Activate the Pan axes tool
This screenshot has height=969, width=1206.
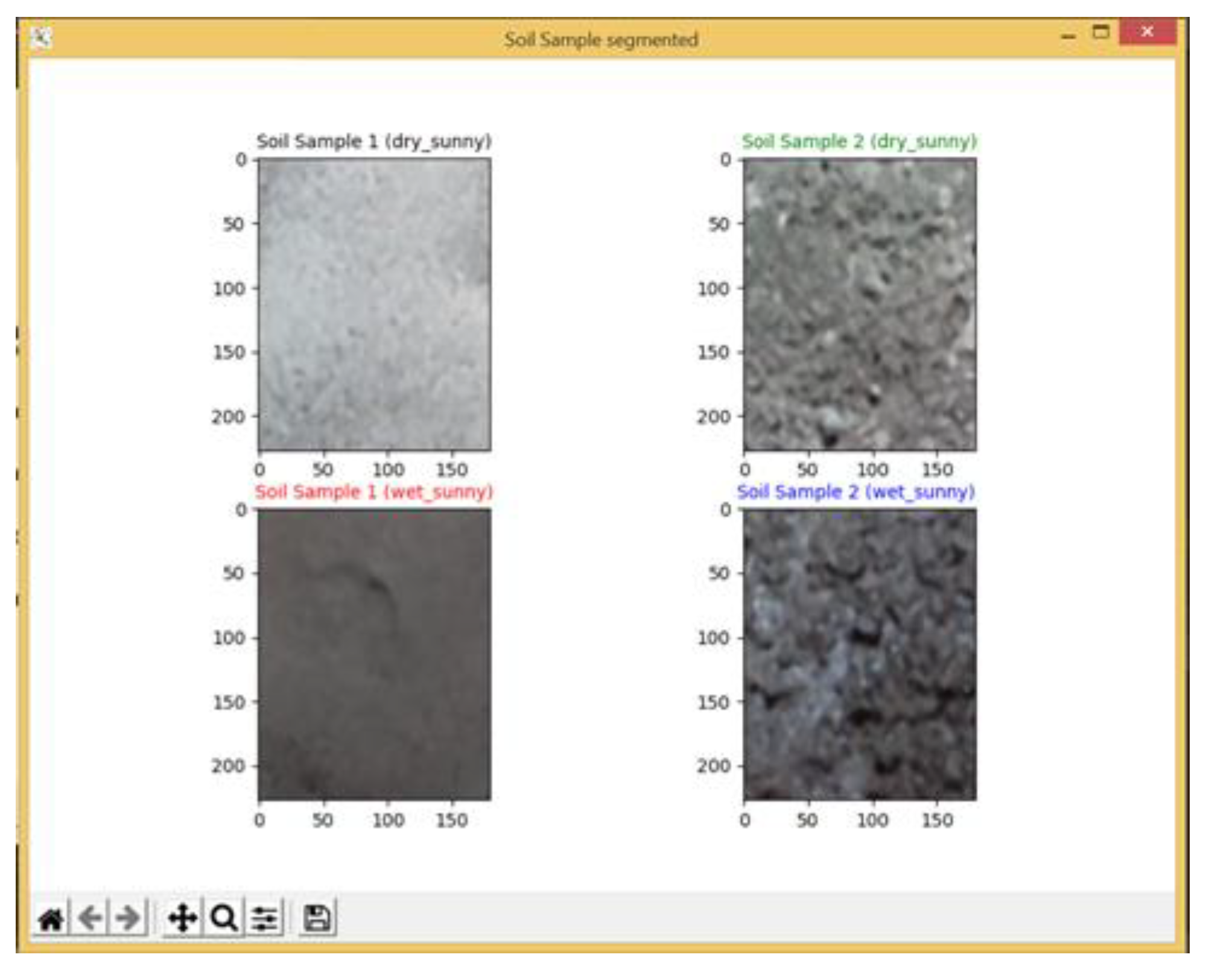182,919
